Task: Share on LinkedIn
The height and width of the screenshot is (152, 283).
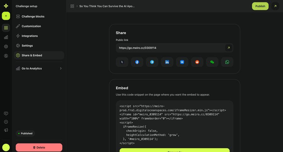Action: (x=167, y=62)
